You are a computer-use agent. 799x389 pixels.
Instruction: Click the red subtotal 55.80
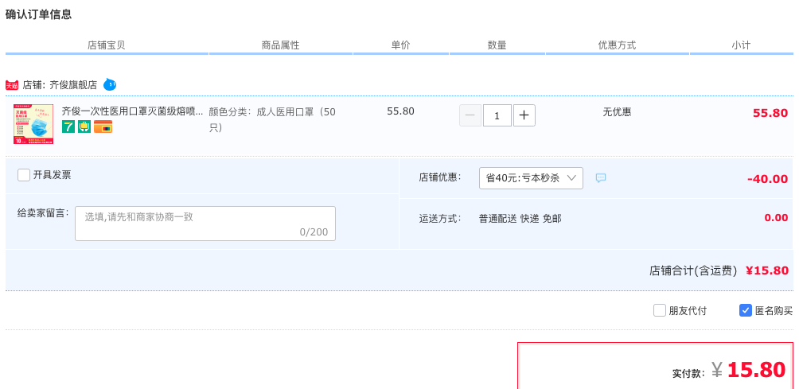[x=770, y=113]
